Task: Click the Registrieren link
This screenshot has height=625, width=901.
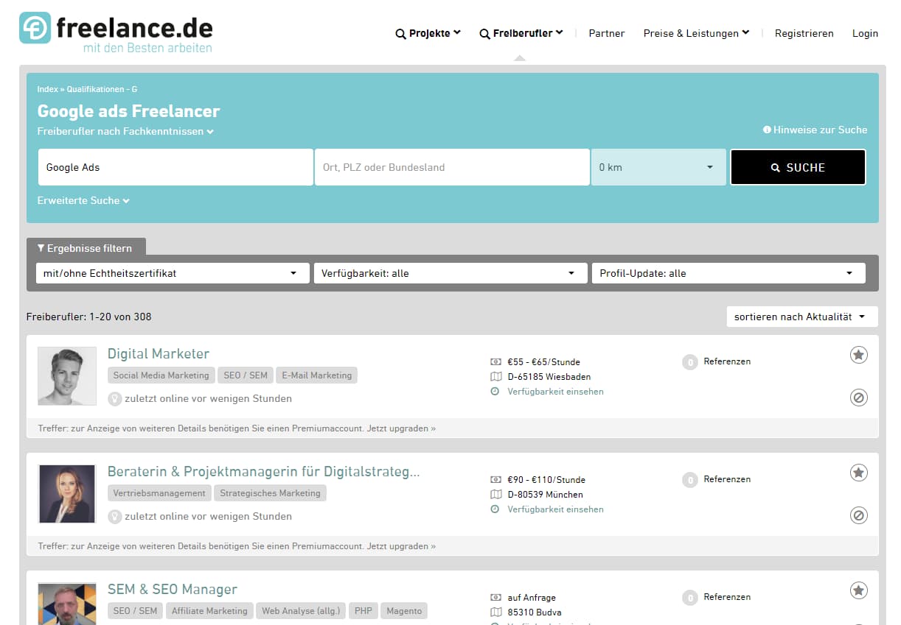Action: (x=804, y=33)
